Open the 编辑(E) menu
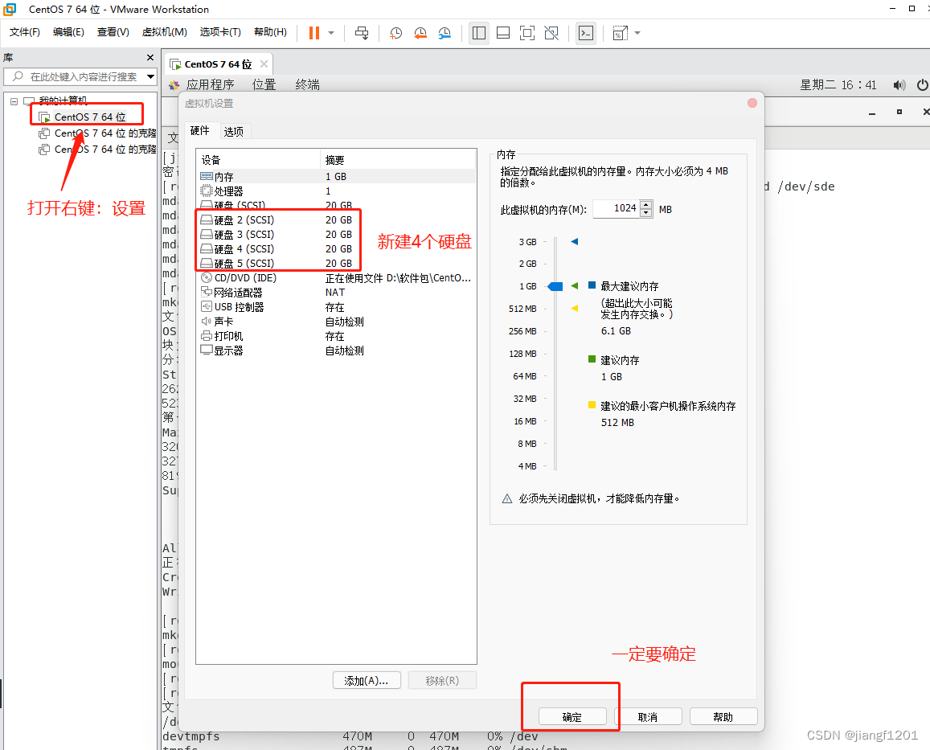This screenshot has width=930, height=750. tap(68, 32)
